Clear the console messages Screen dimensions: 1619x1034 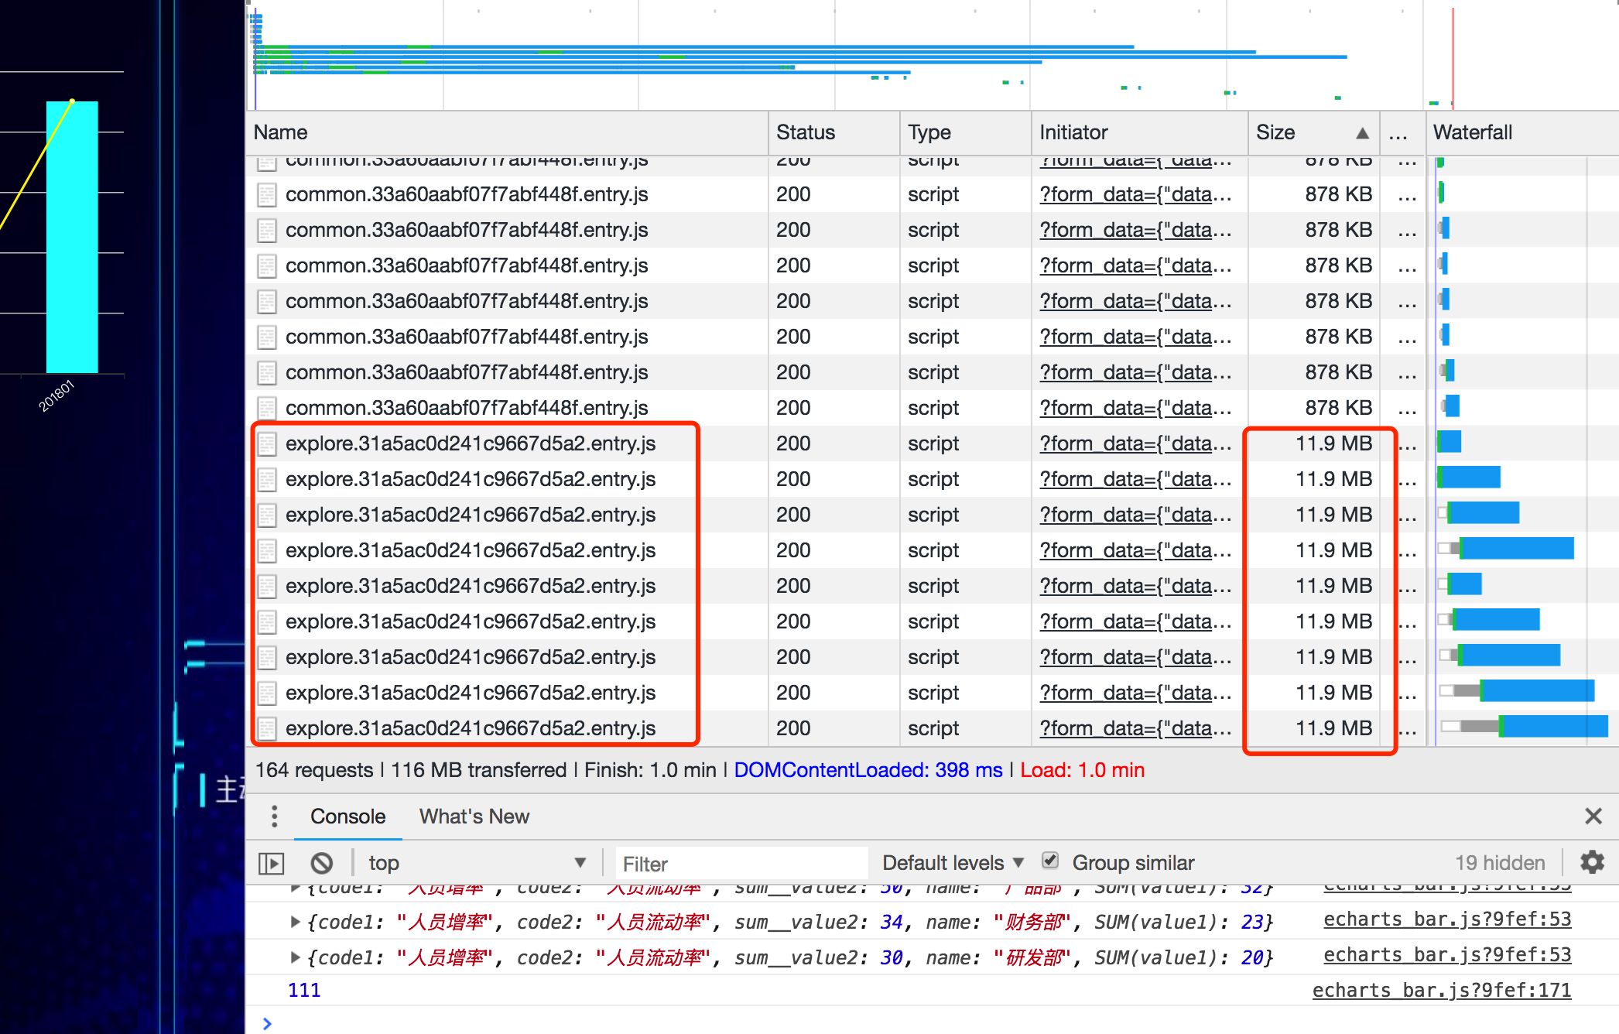(x=322, y=862)
